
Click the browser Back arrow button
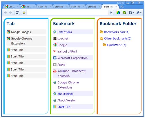pos(6,12)
